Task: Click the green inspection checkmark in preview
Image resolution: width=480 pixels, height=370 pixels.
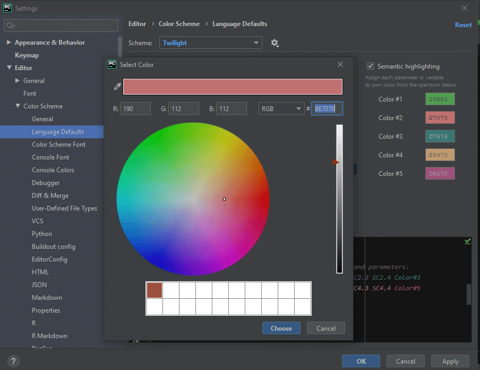Action: tap(467, 242)
